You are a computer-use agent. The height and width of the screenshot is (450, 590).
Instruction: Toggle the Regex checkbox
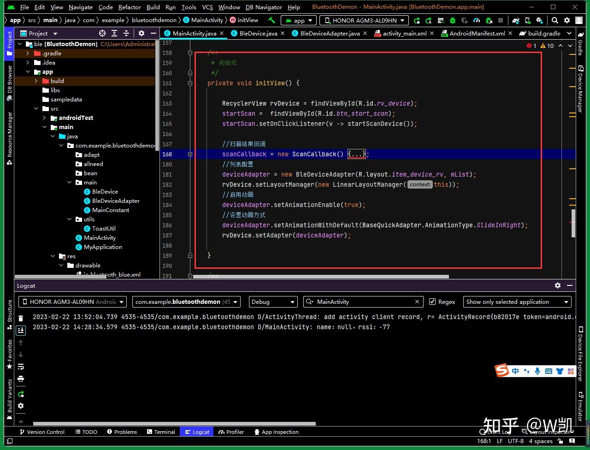click(432, 302)
